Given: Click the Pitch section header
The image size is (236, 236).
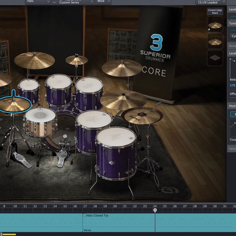Looking at the screenshot, I should point(231,106).
